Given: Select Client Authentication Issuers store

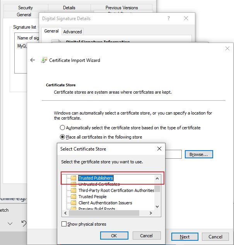Looking at the screenshot, I should point(105,203).
